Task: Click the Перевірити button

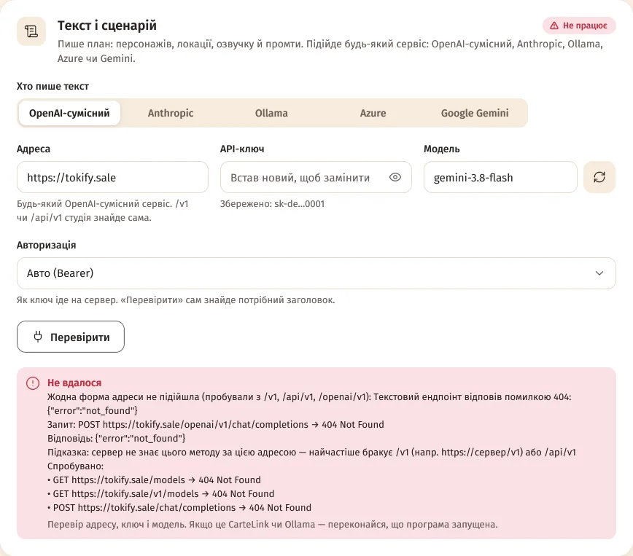Action: [x=71, y=337]
